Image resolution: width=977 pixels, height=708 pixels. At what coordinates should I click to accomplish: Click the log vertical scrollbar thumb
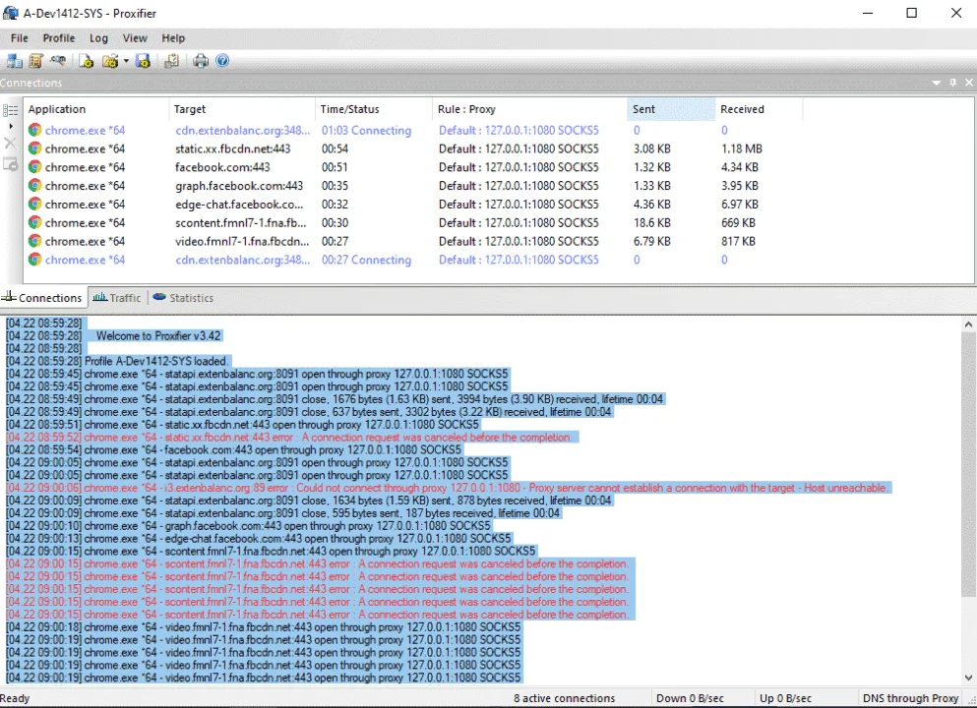point(968,464)
